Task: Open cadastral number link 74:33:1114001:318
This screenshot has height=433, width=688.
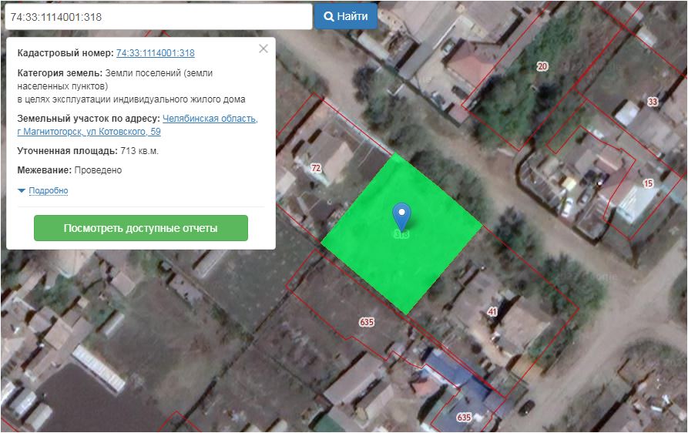Action: (155, 53)
